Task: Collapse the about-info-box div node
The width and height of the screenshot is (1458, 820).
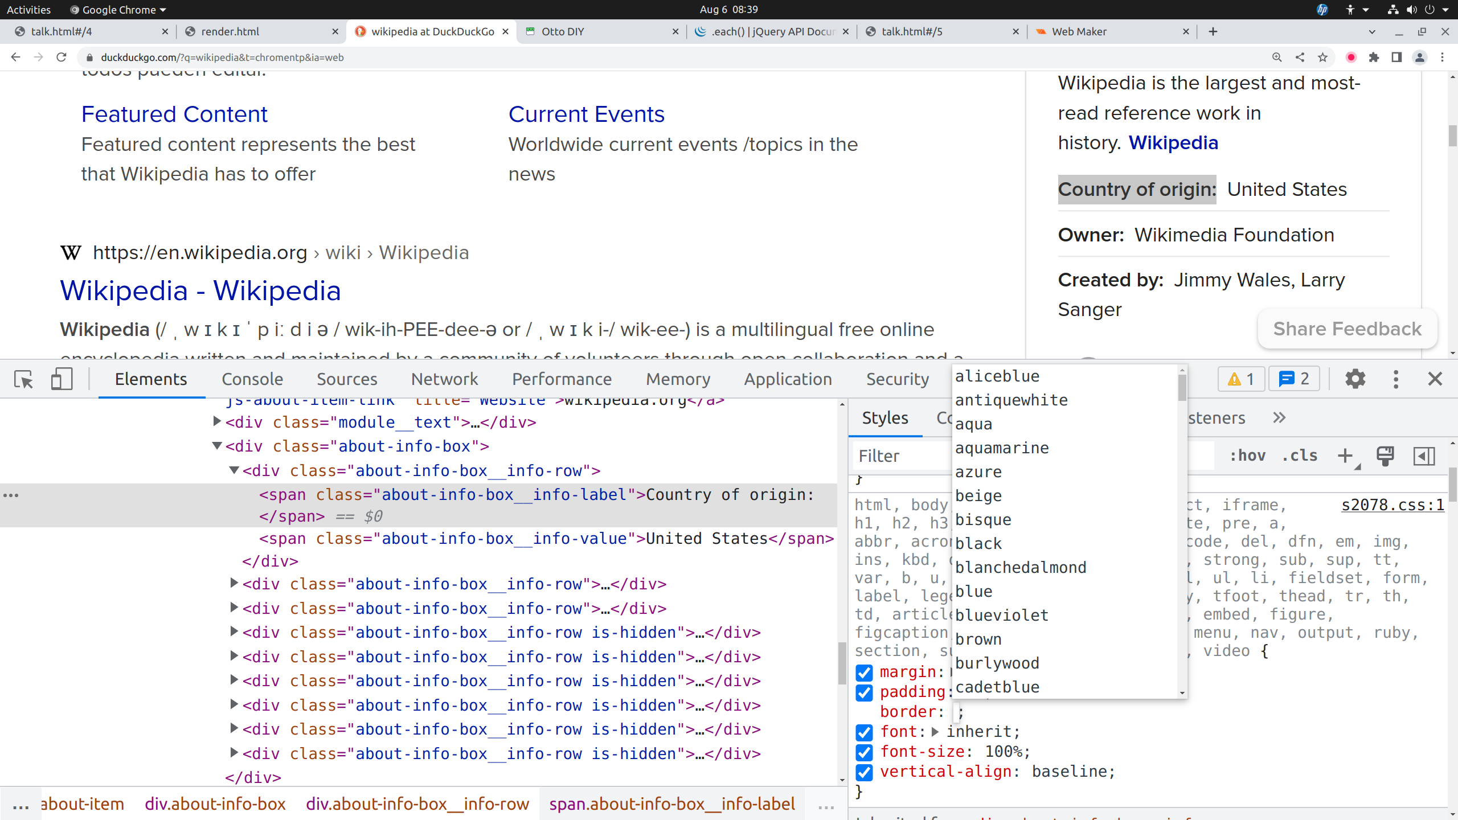Action: click(x=217, y=446)
